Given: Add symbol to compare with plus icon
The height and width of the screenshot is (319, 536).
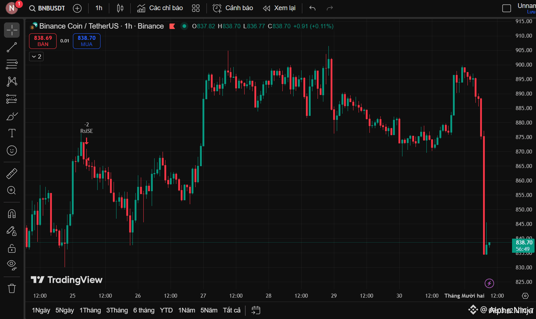Looking at the screenshot, I should [77, 8].
